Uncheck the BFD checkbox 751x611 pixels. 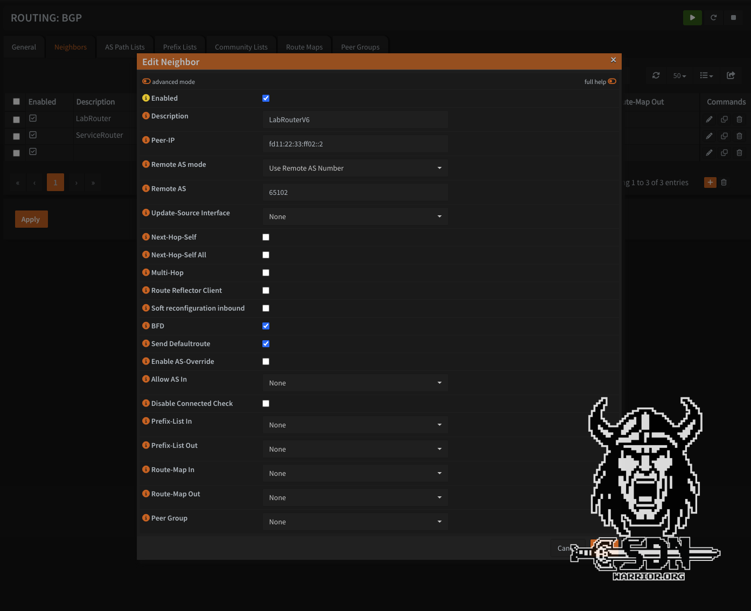click(266, 326)
